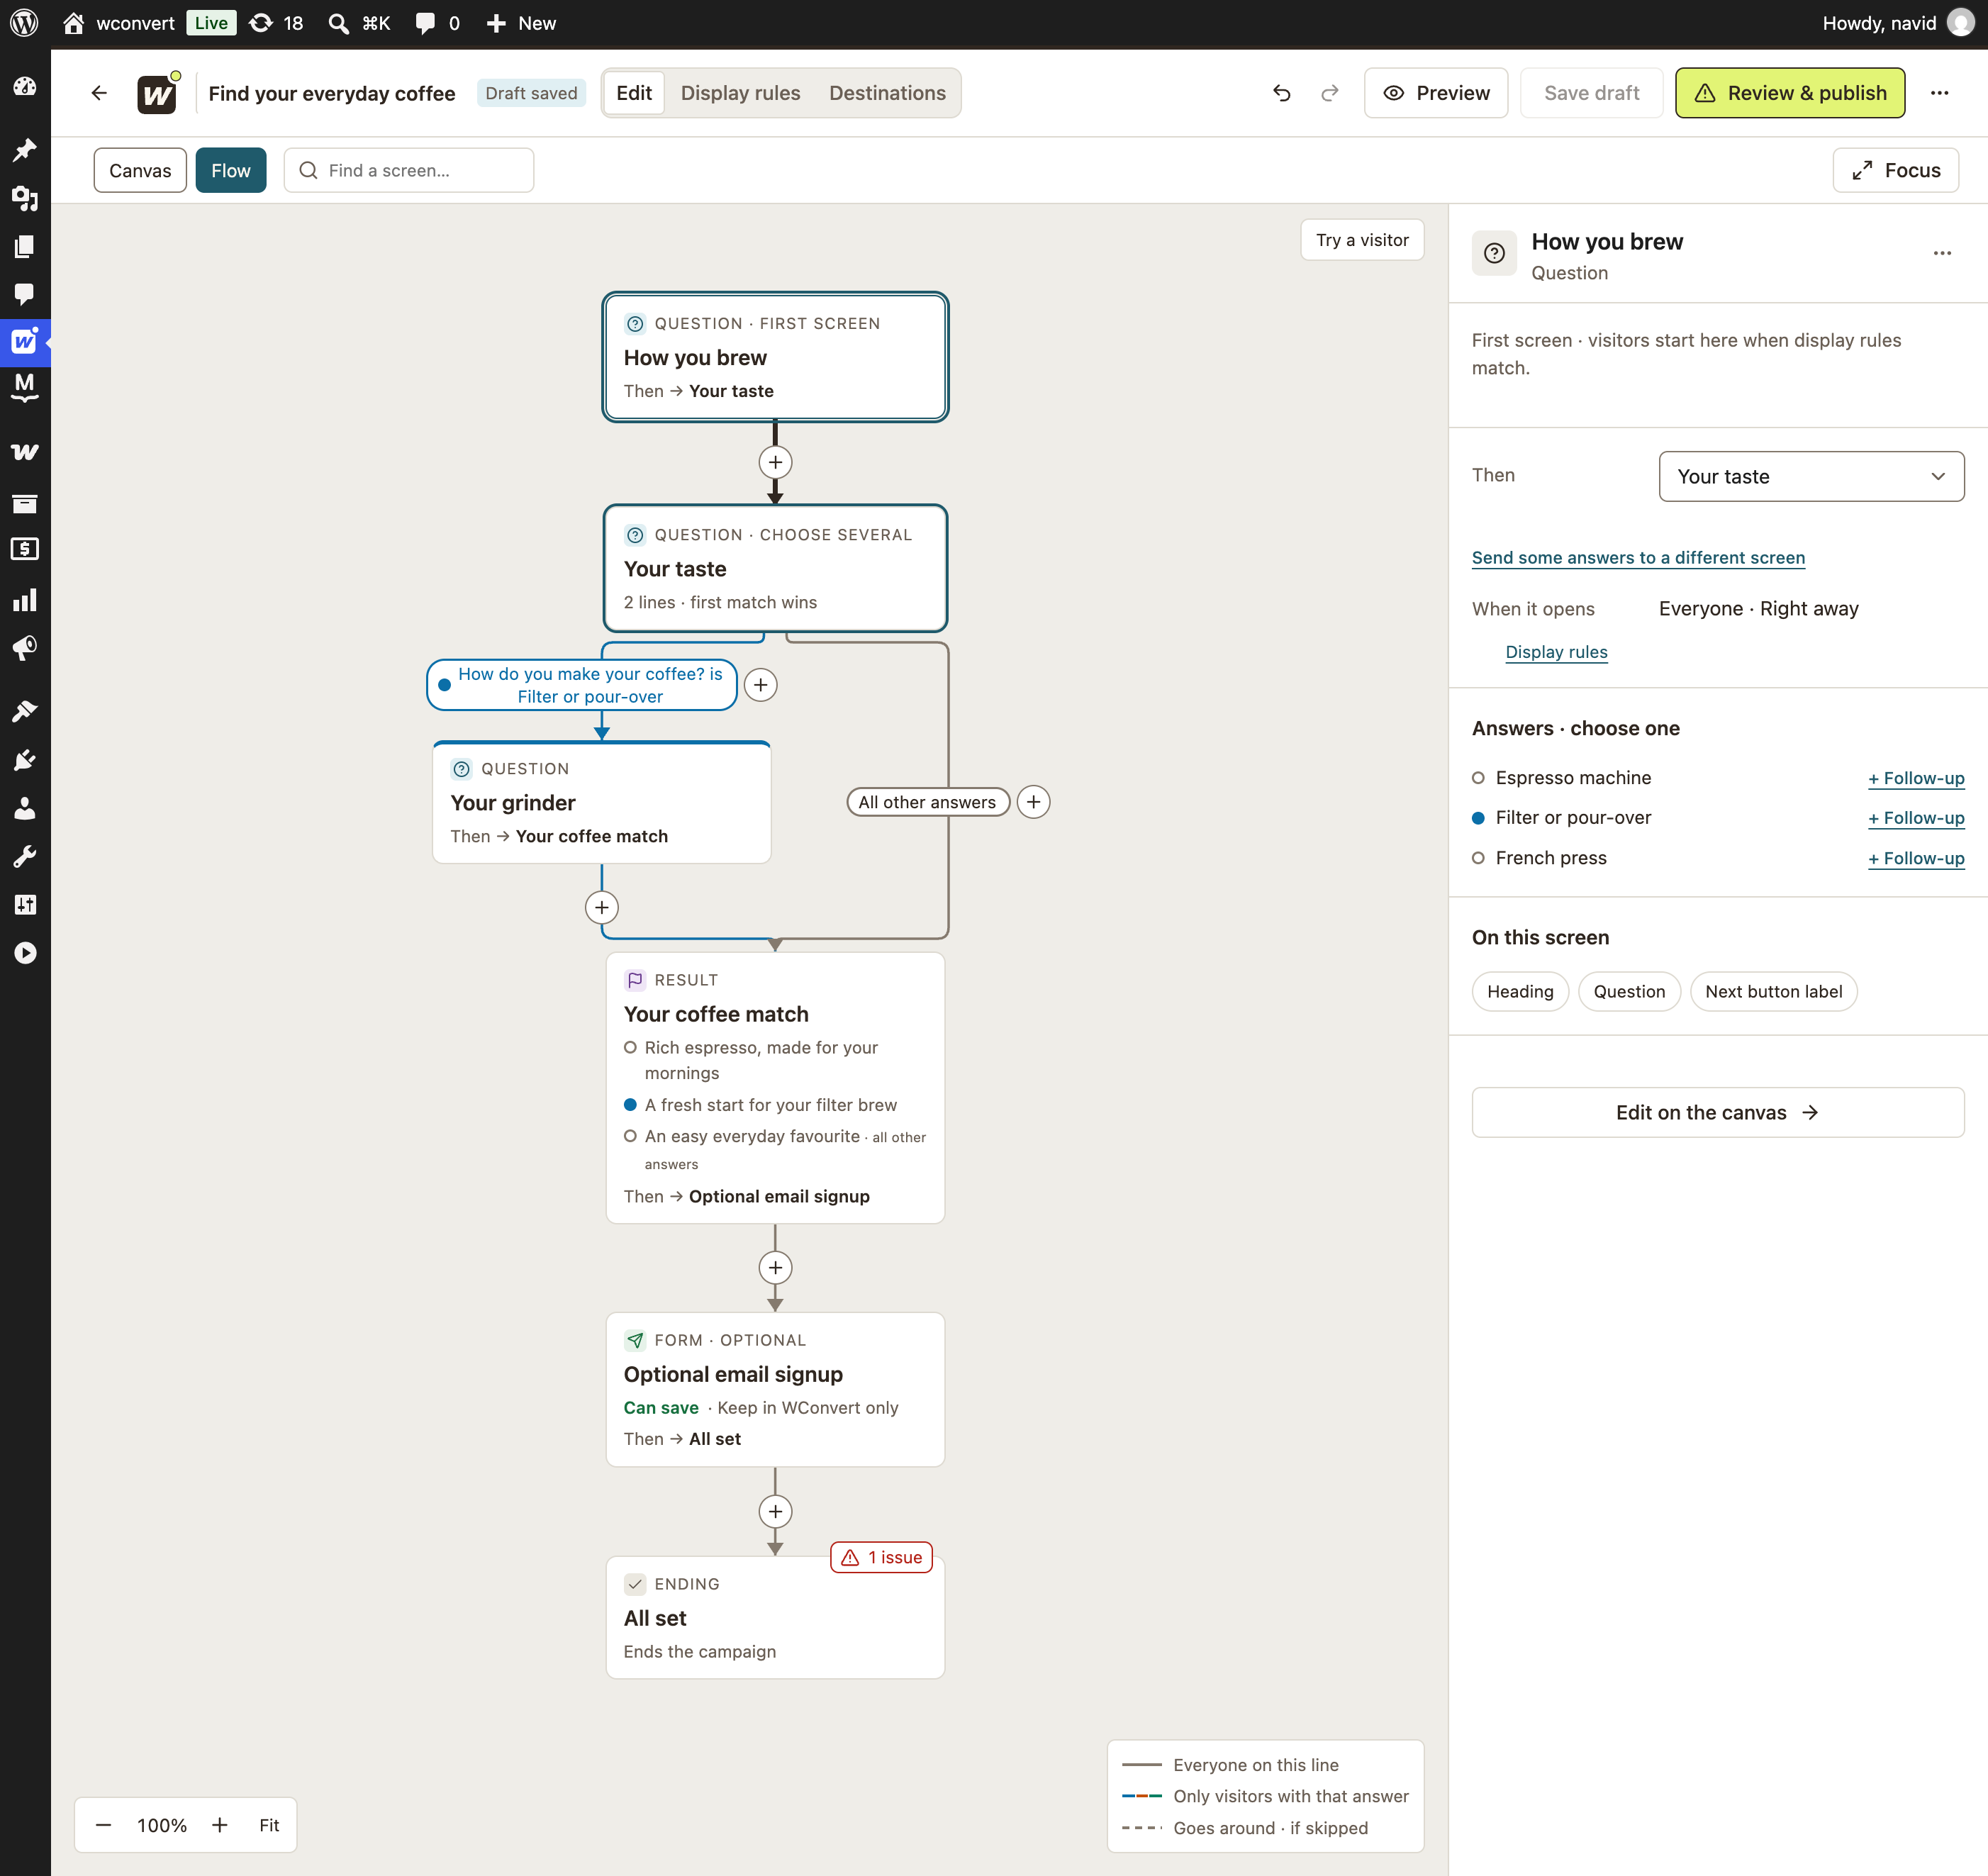Select the Espresso machine answer radio
This screenshot has height=1876, width=1988.
[1478, 778]
